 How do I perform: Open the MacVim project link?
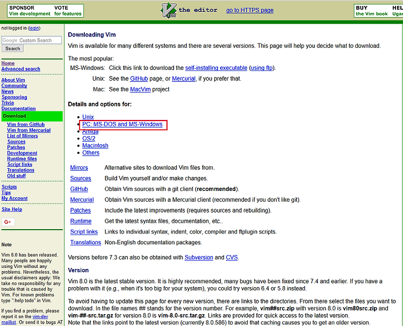click(140, 89)
